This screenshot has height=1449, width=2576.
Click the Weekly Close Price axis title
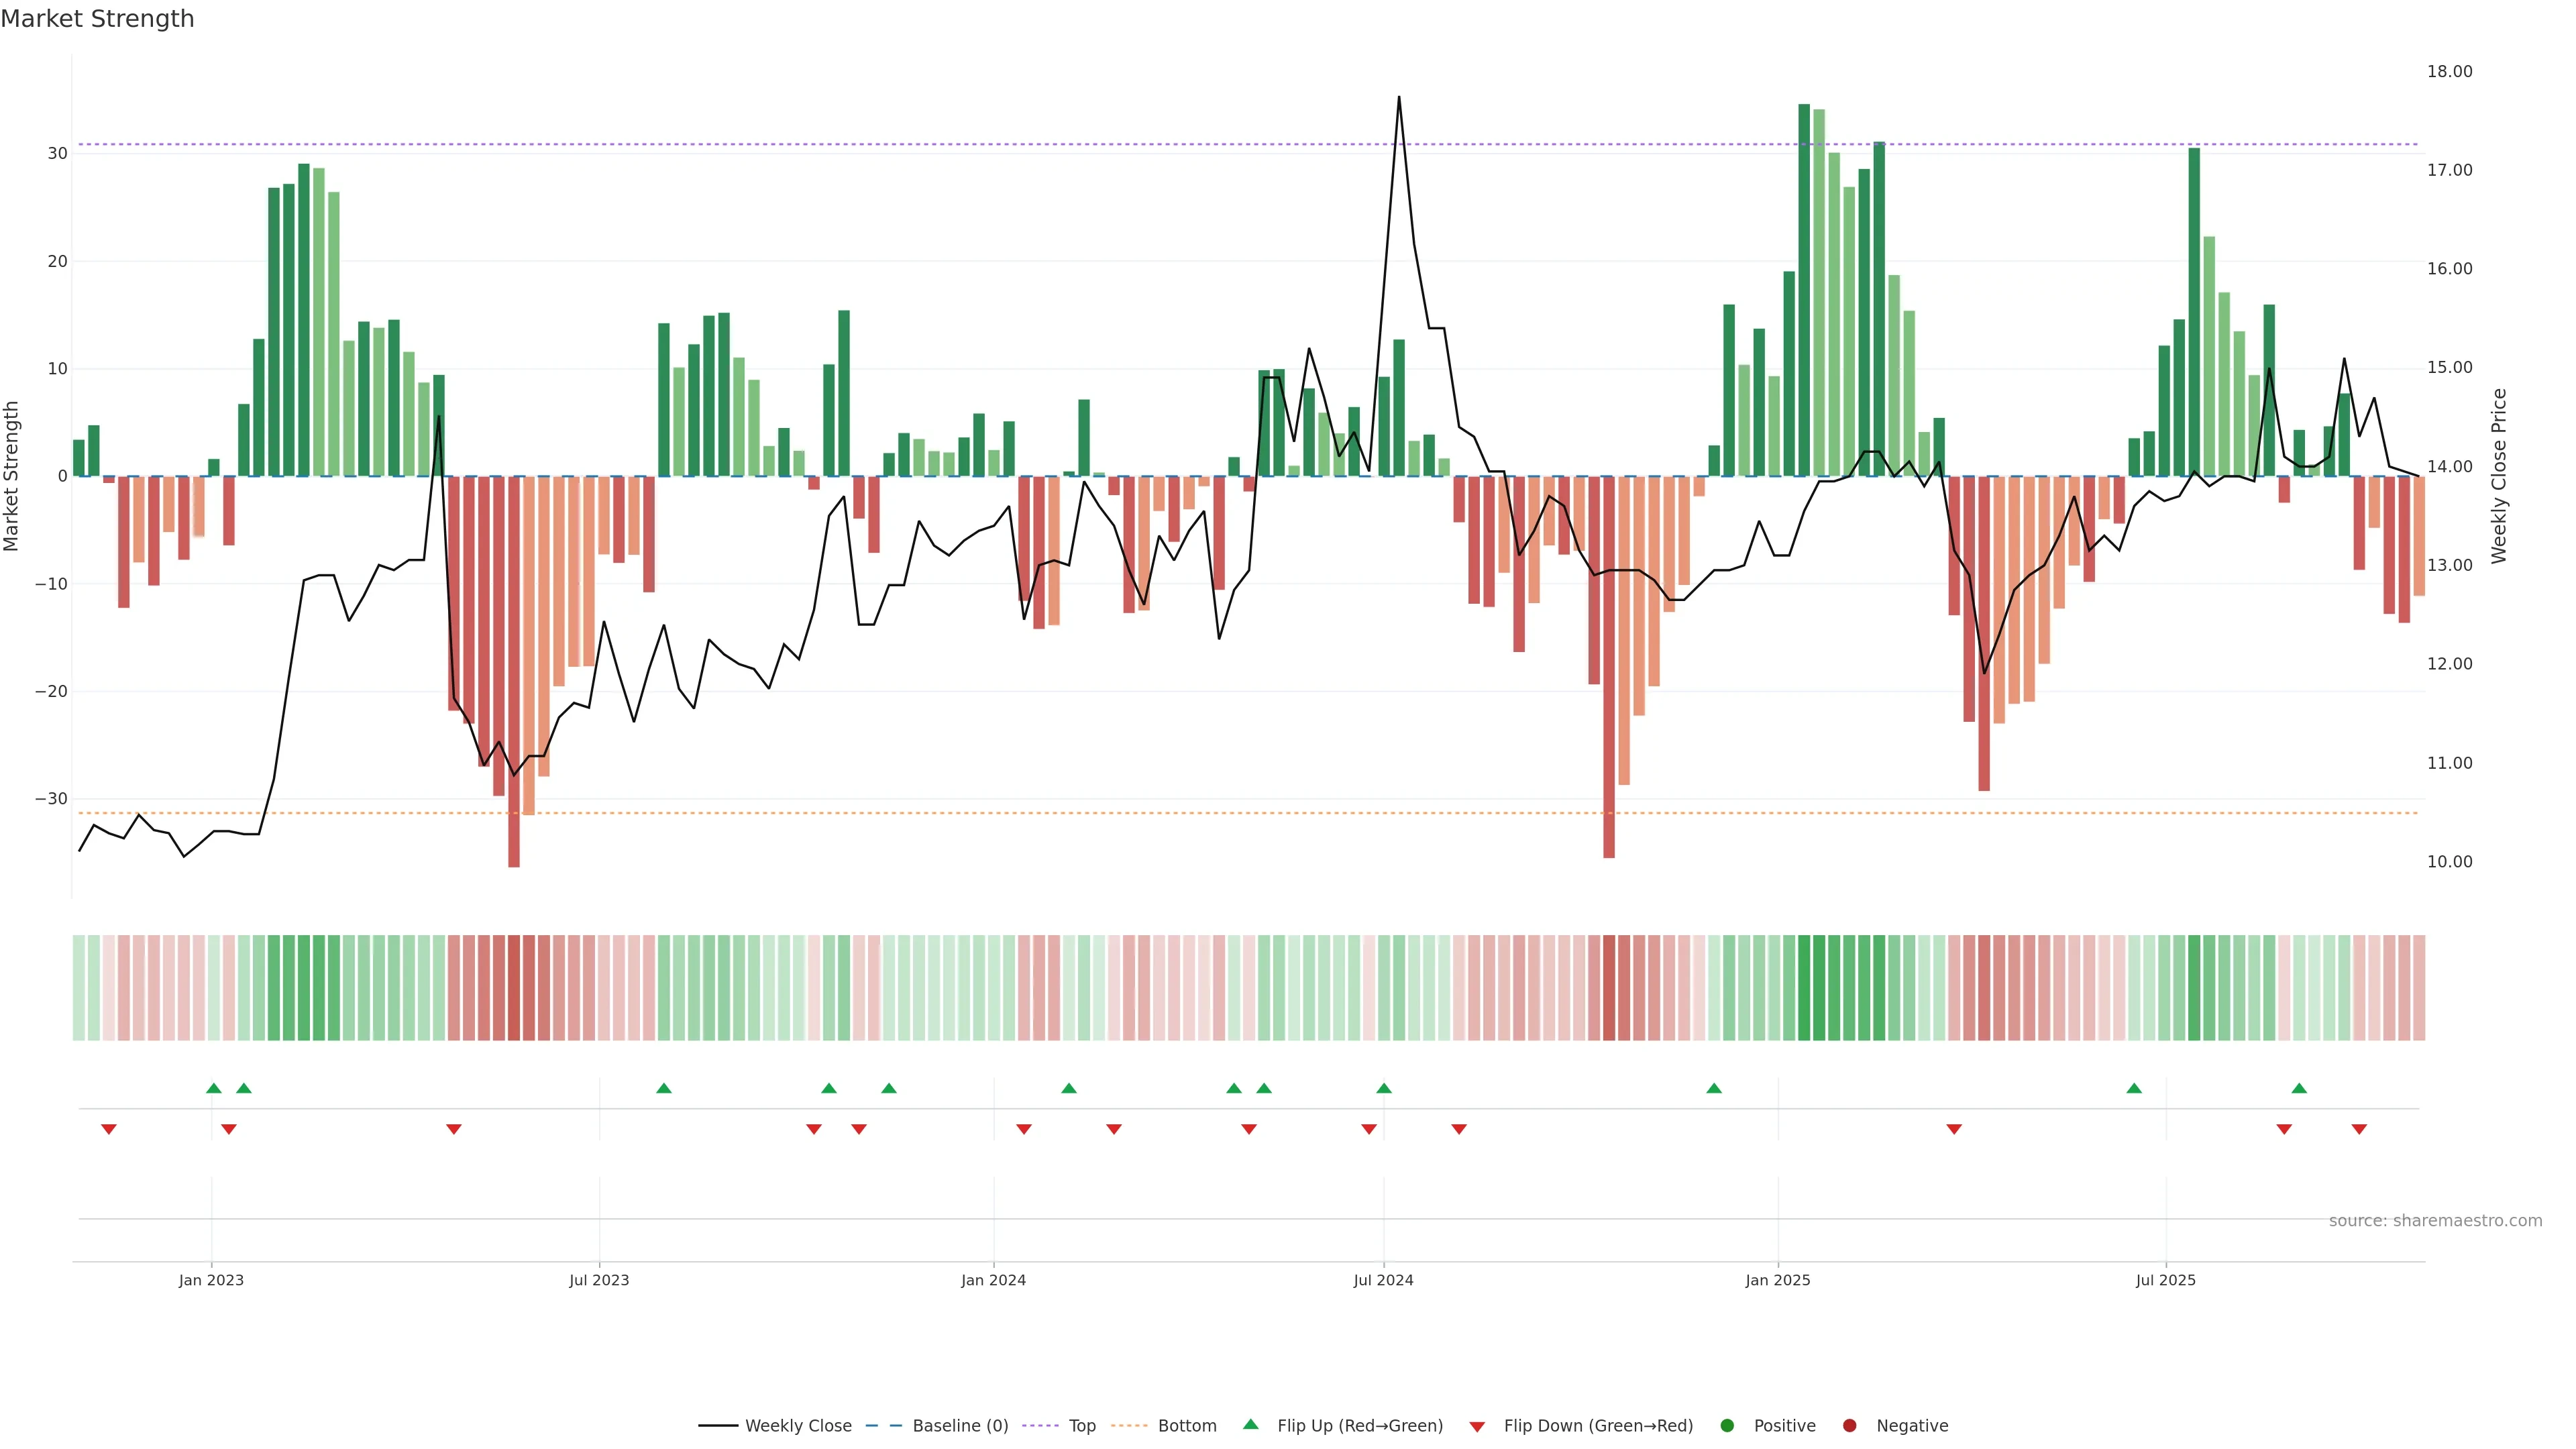[2499, 476]
